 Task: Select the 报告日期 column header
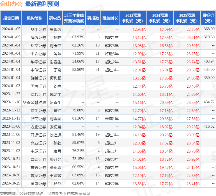(11, 18)
